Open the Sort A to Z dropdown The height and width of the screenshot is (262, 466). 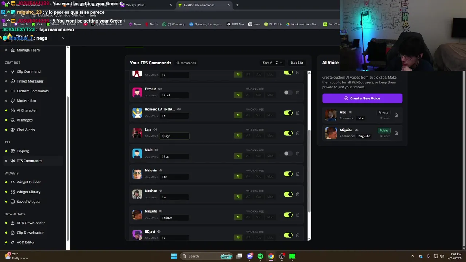click(272, 63)
